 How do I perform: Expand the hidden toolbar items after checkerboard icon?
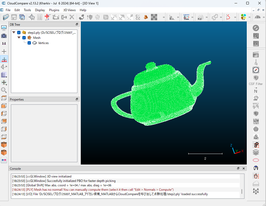(x=164, y=17)
